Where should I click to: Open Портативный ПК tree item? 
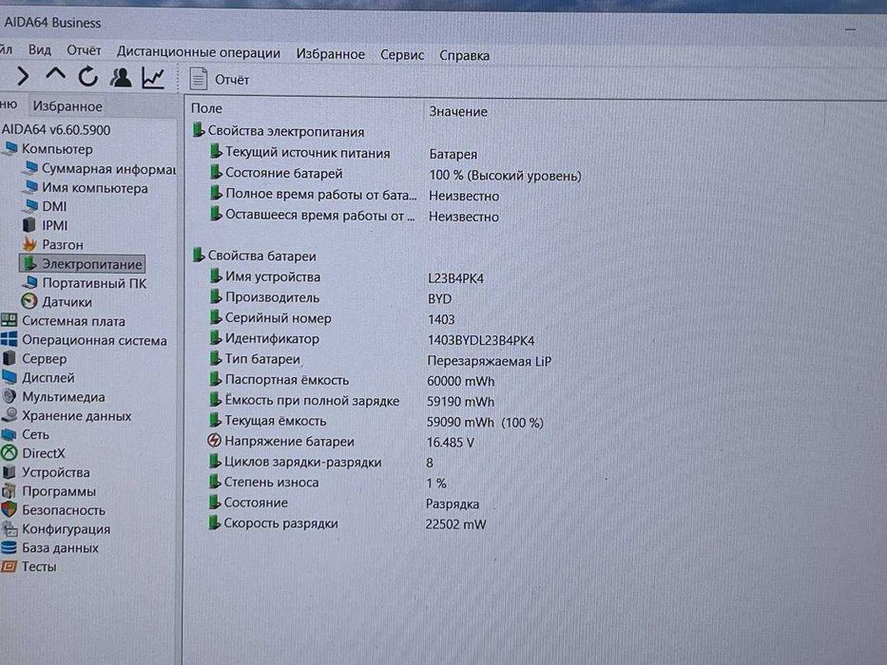tap(86, 283)
